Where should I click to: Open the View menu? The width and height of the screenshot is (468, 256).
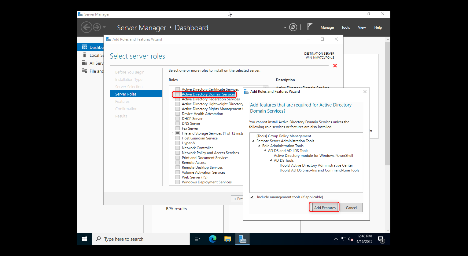pos(362,27)
